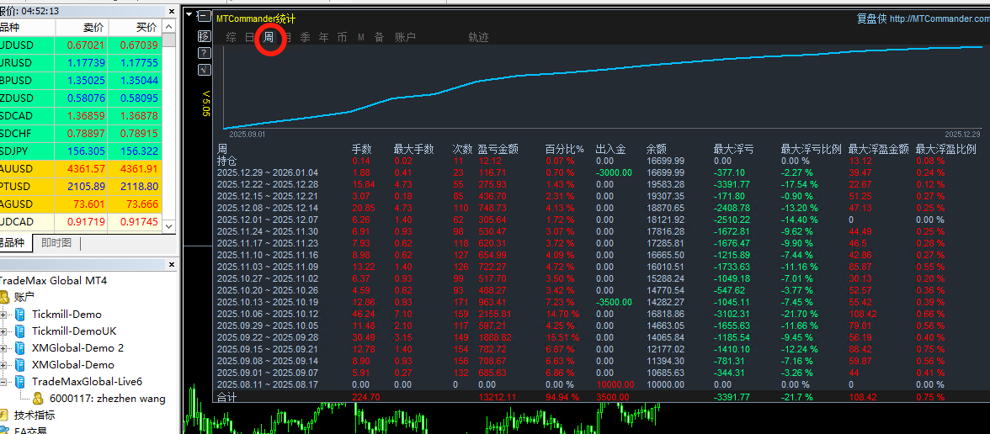Click the 合计 total row label
The image size is (990, 434).
click(226, 397)
